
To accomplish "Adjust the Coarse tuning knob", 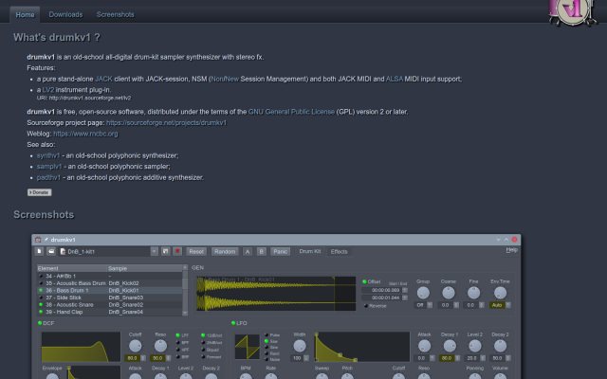I will 449,293.
